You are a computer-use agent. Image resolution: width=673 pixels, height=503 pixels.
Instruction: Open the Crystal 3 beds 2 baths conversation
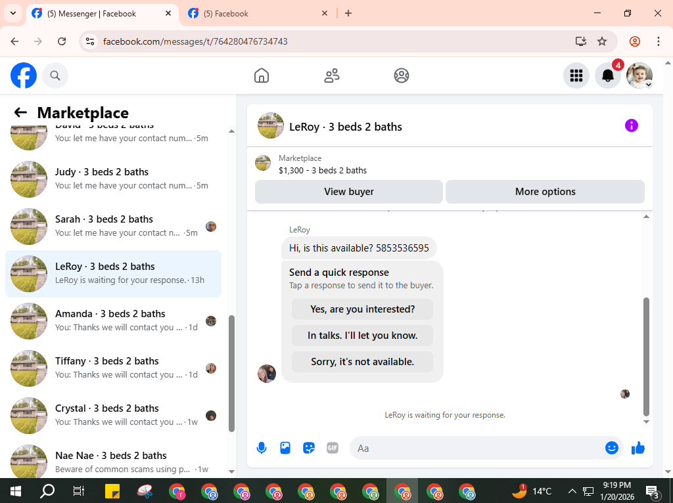113,415
